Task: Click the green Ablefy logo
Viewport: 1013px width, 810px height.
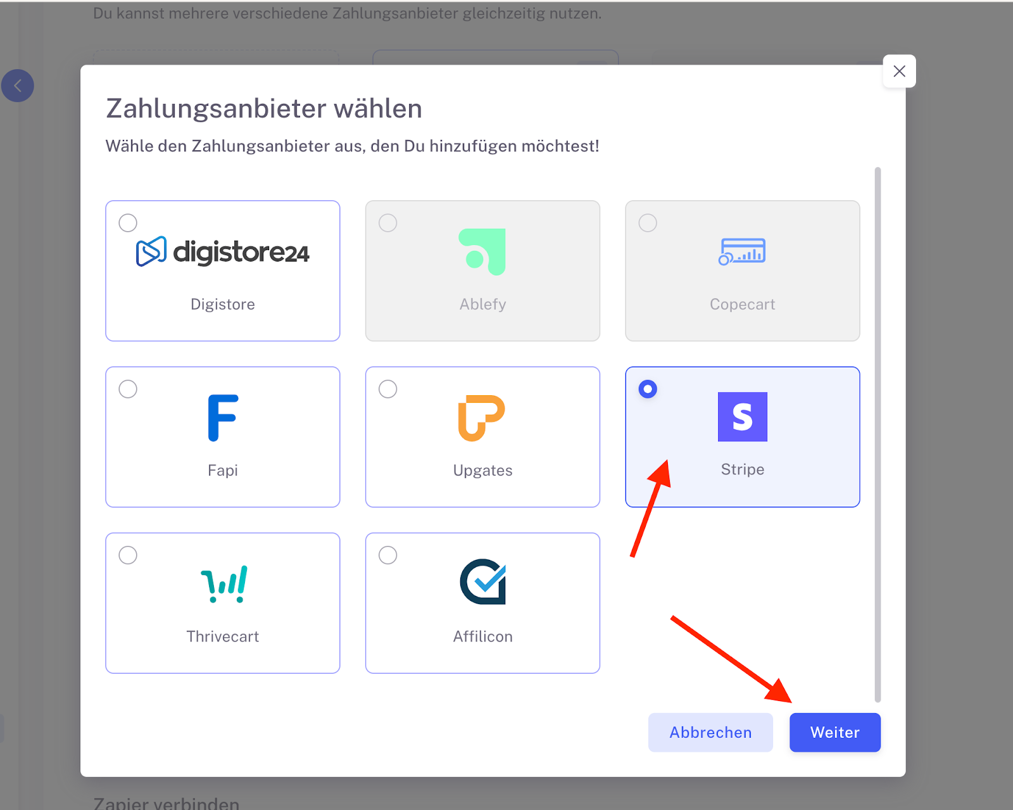Action: pos(482,251)
